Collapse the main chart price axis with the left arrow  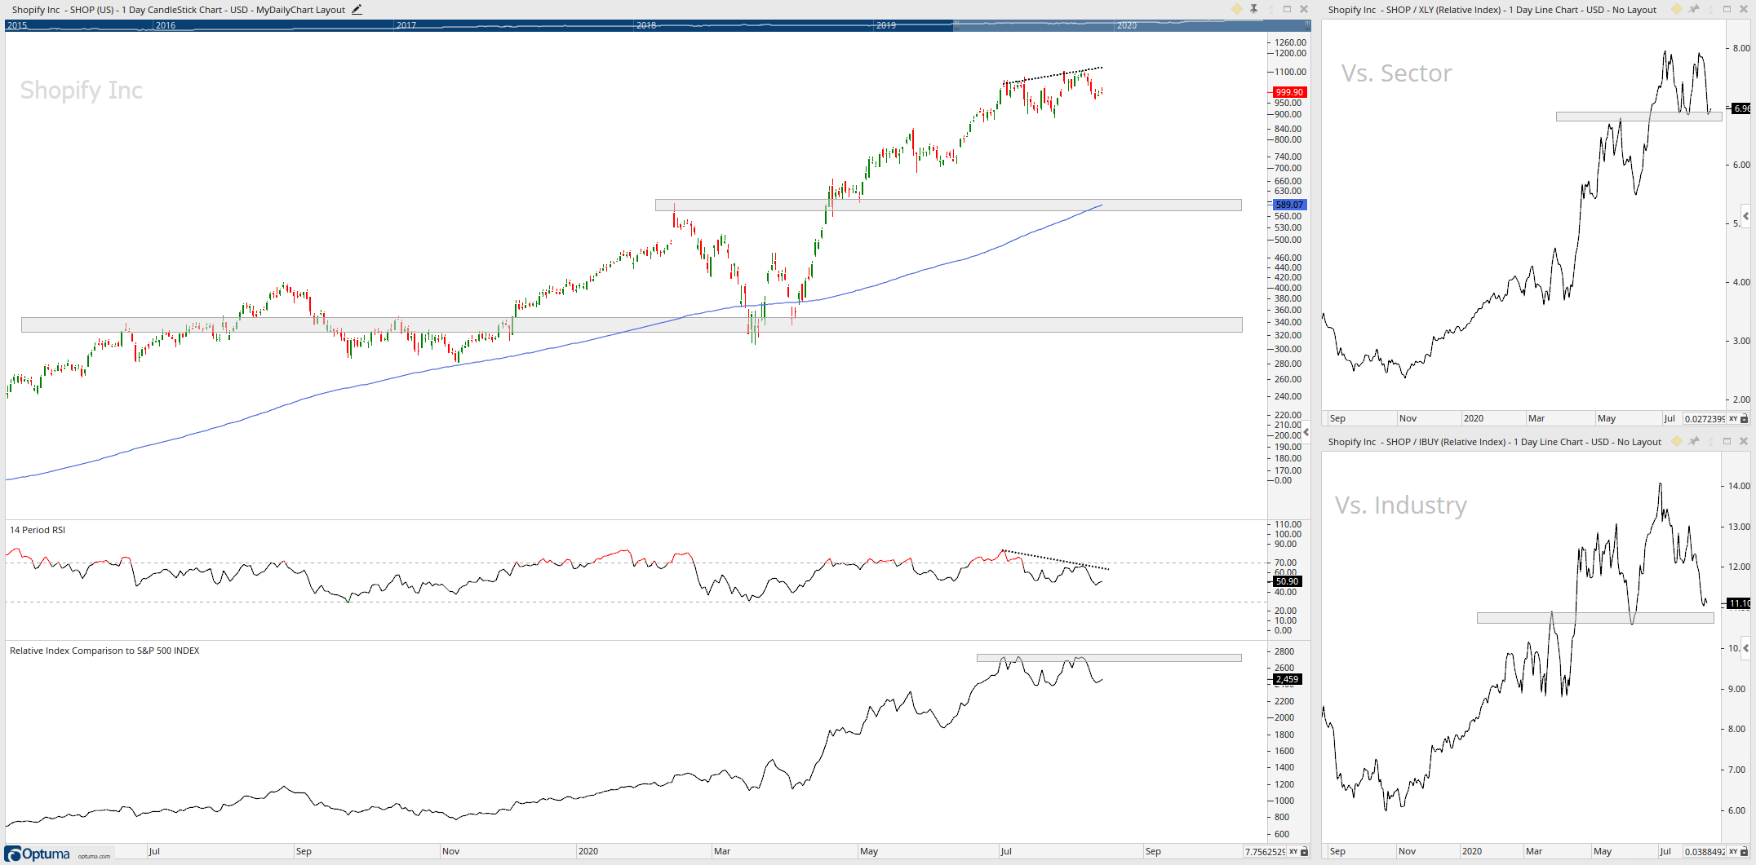pyautogui.click(x=1306, y=432)
